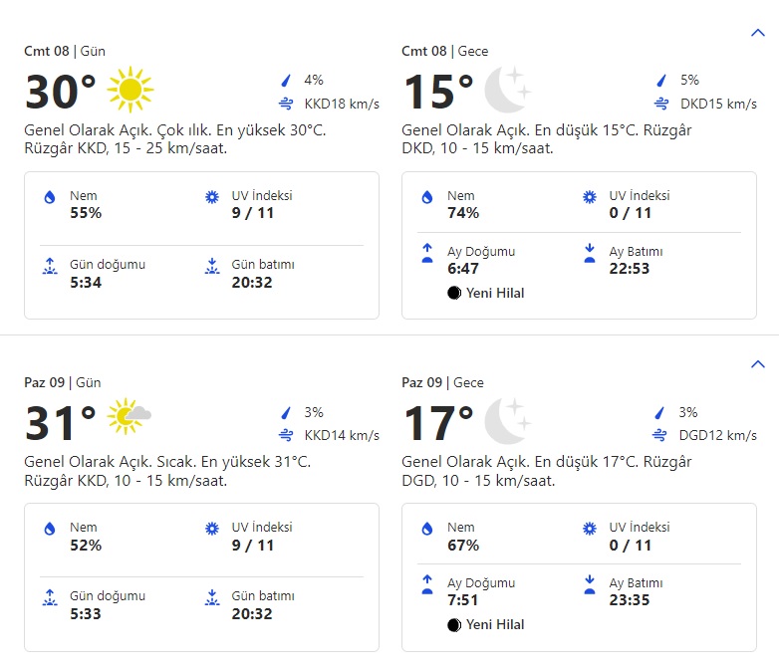Click the moon icon for Cmt 08 night

coord(507,91)
